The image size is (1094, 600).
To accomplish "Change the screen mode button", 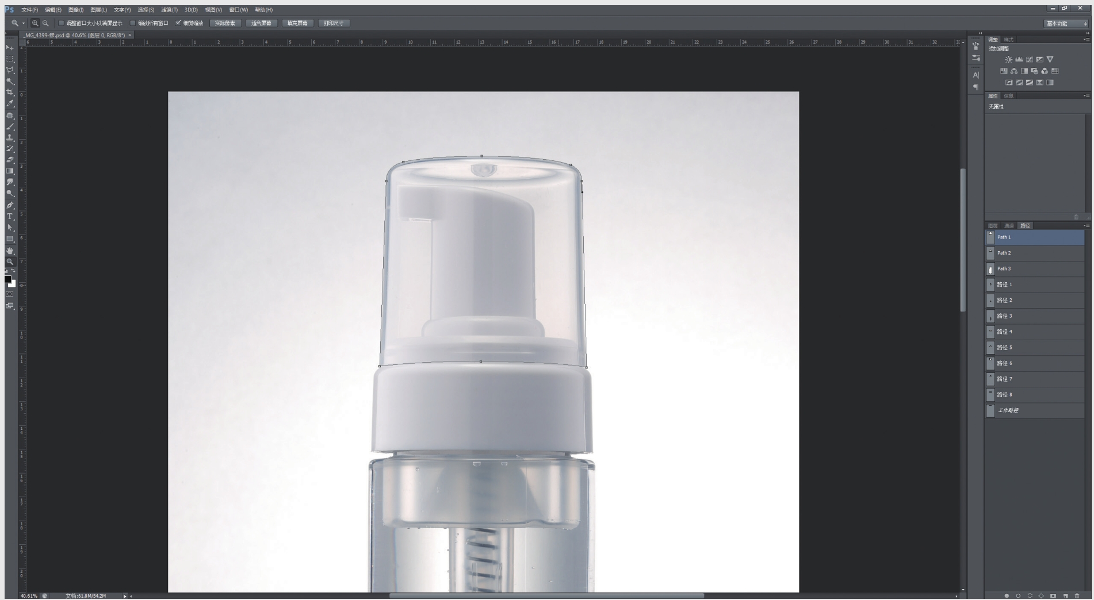I will [x=10, y=306].
